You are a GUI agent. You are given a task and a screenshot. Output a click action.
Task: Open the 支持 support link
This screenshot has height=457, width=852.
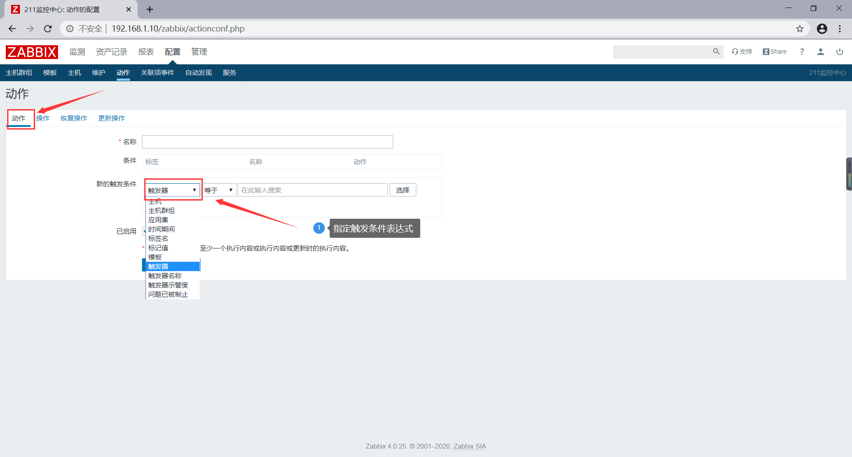click(x=742, y=51)
